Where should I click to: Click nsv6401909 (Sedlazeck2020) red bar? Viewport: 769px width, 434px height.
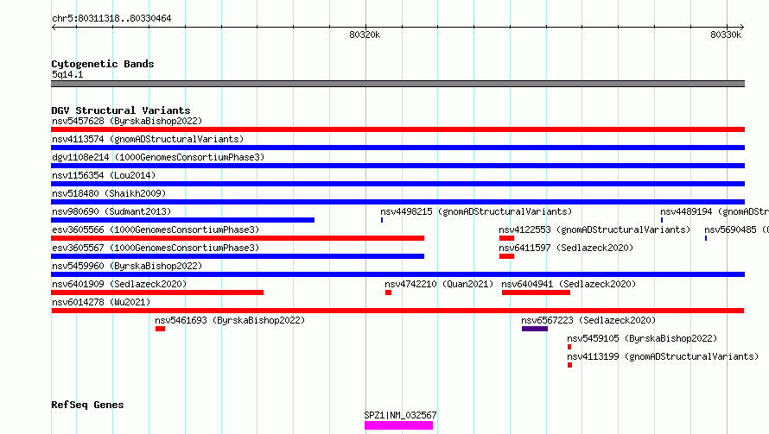157,292
